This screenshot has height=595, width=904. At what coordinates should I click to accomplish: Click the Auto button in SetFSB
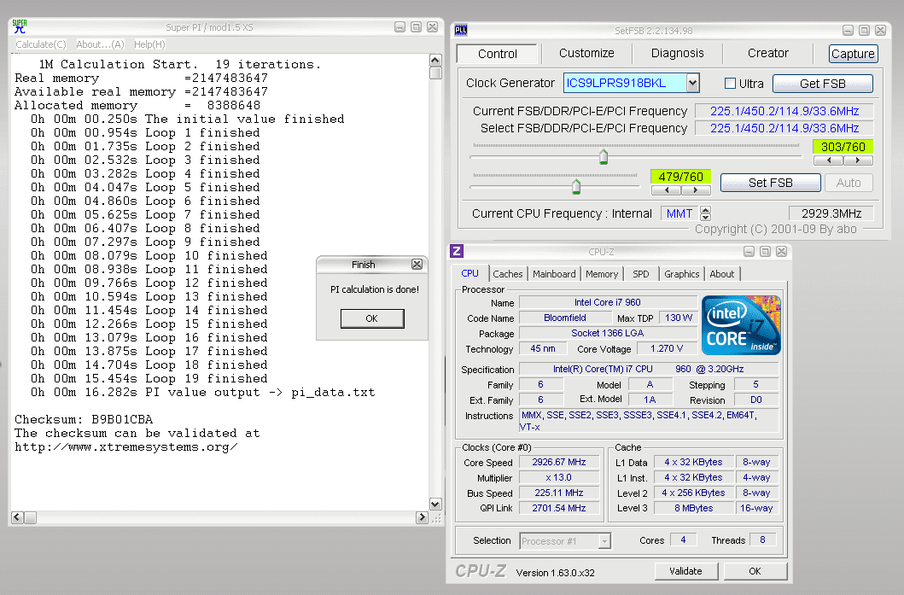tap(849, 183)
